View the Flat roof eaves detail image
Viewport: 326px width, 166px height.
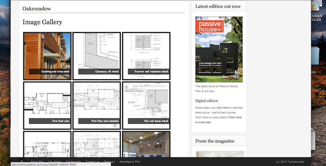(x=146, y=105)
